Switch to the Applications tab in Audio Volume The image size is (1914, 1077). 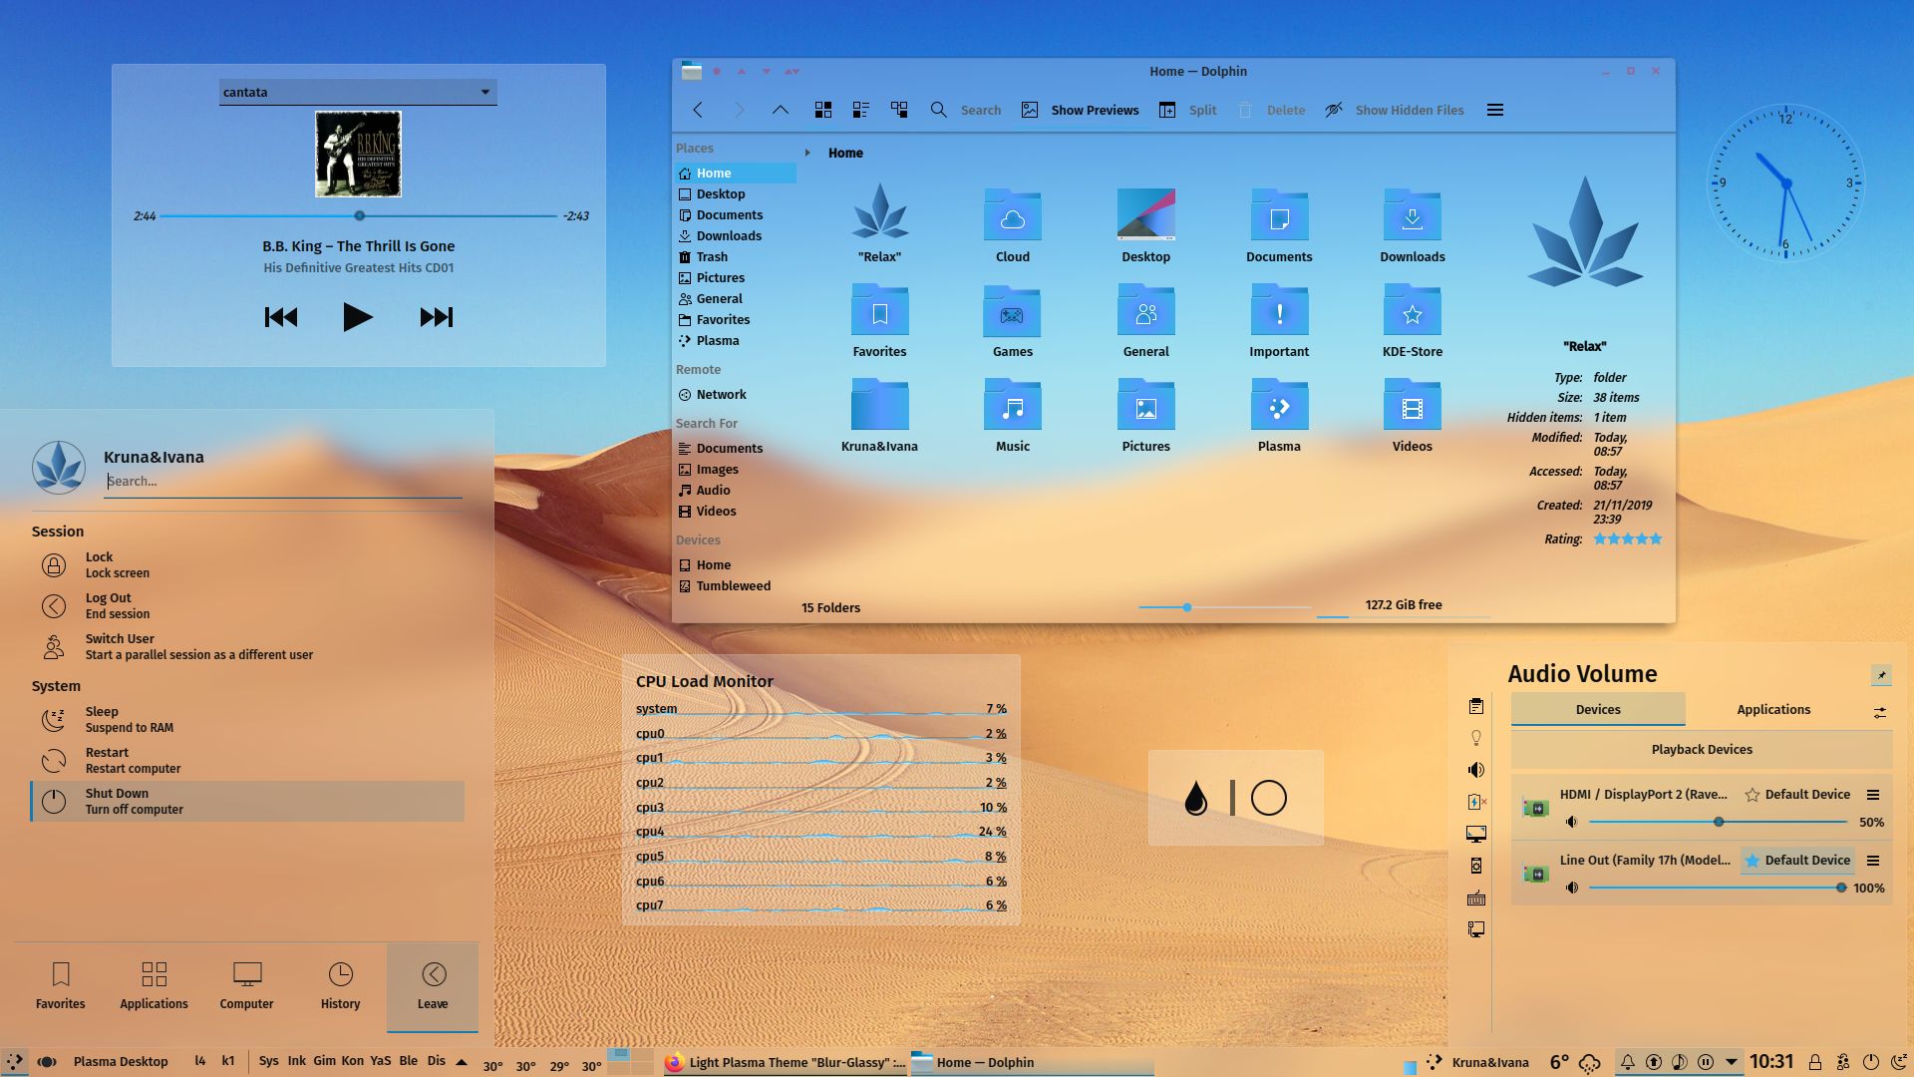click(1772, 709)
